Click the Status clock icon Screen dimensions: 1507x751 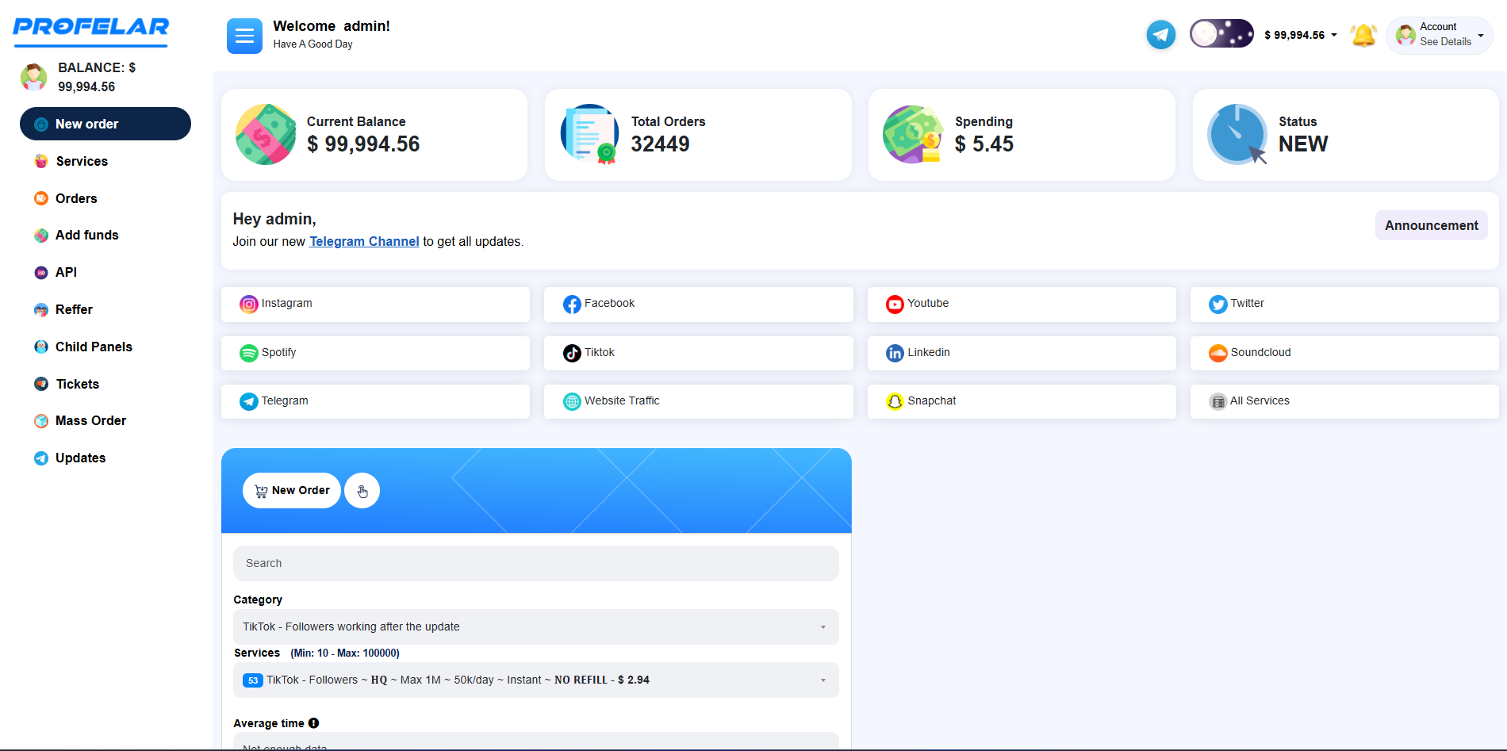pyautogui.click(x=1237, y=134)
